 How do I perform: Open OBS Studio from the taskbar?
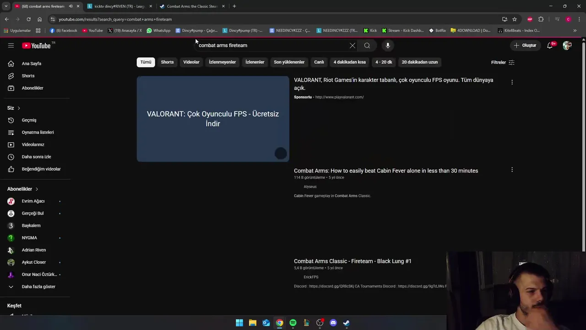click(x=320, y=323)
